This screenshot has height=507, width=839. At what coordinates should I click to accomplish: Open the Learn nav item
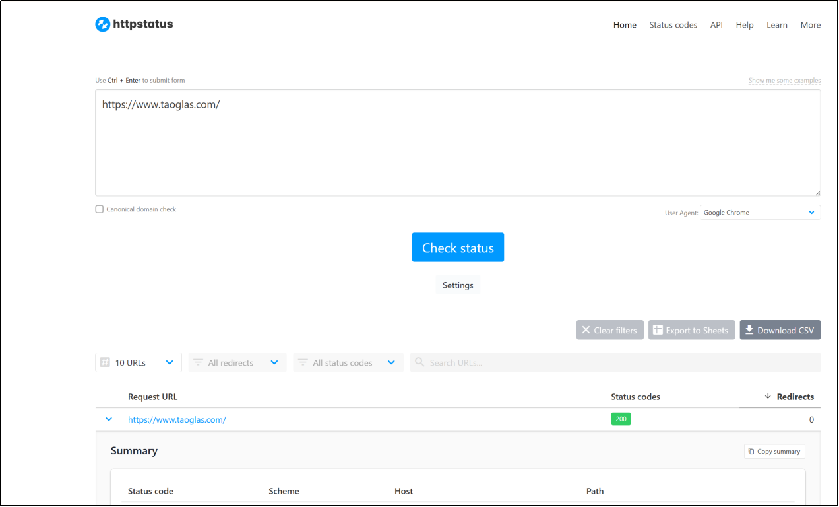pyautogui.click(x=776, y=25)
